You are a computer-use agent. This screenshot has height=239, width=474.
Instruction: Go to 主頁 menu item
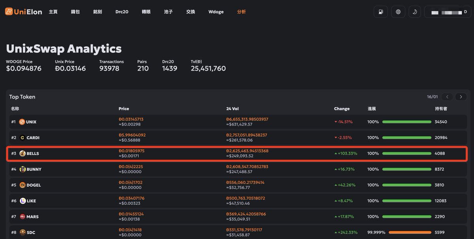pos(53,12)
